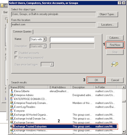
Task: Toggle the Disabled accounts checkbox
Action: [x=16, y=53]
